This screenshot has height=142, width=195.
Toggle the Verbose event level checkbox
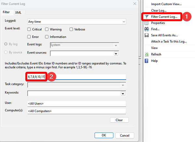[71, 30]
